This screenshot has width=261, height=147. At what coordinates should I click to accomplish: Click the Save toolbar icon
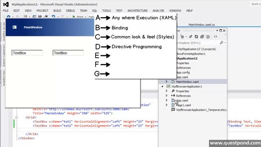pyautogui.click(x=40, y=16)
